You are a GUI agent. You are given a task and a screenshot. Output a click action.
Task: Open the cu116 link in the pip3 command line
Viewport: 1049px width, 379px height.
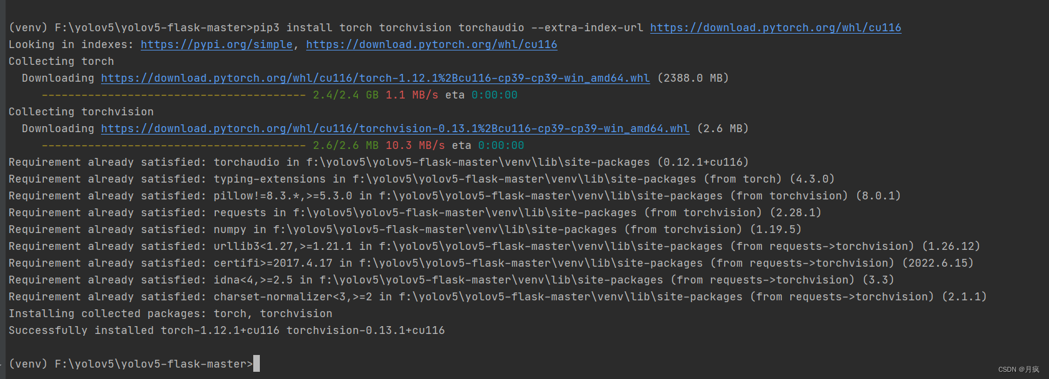775,28
